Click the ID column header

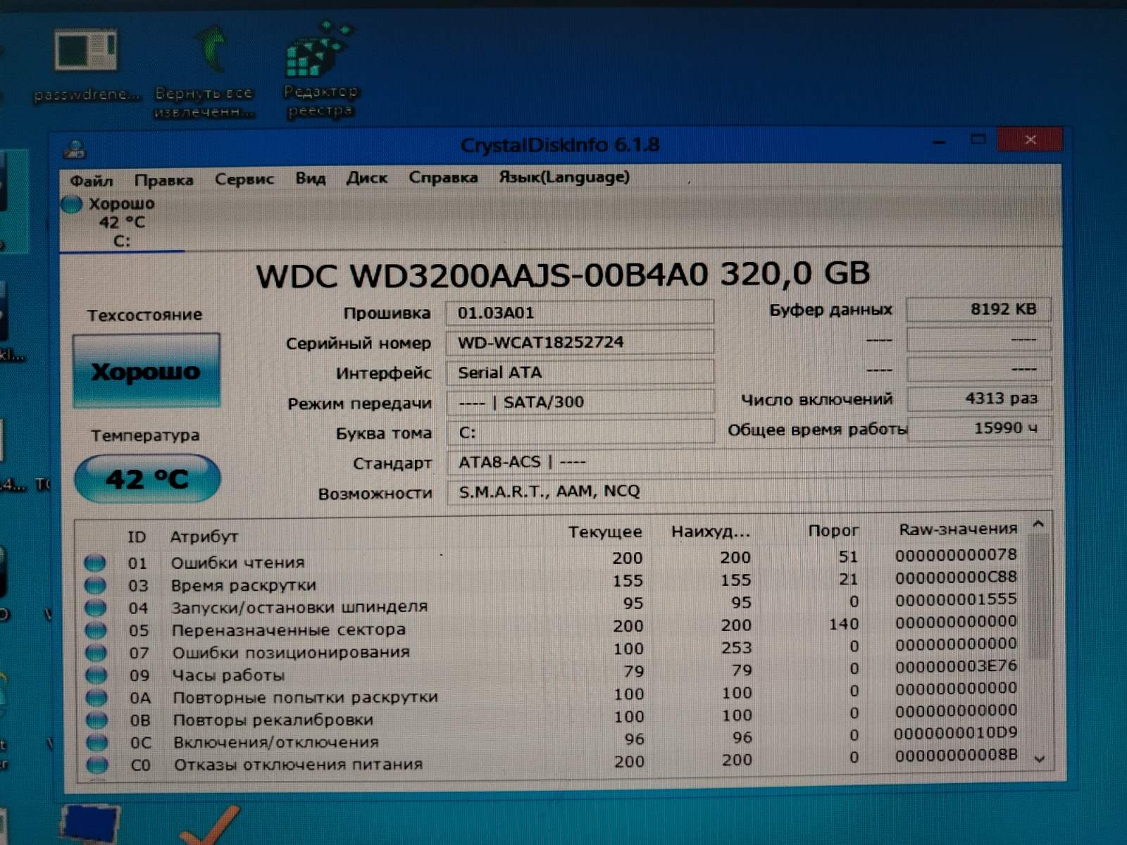click(x=137, y=537)
